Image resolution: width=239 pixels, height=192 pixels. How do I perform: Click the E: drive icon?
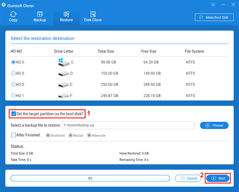pos(63,85)
